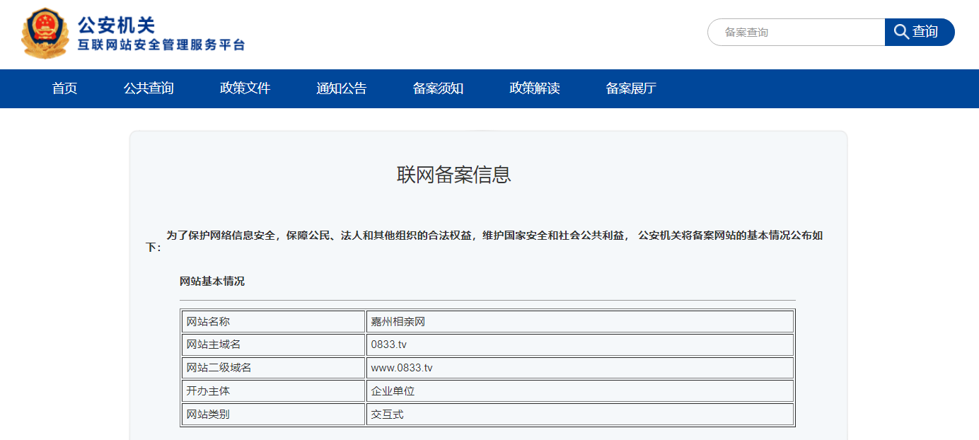Image resolution: width=979 pixels, height=440 pixels.
Task: Select 通知公告 in the navigation bar
Action: click(x=341, y=88)
